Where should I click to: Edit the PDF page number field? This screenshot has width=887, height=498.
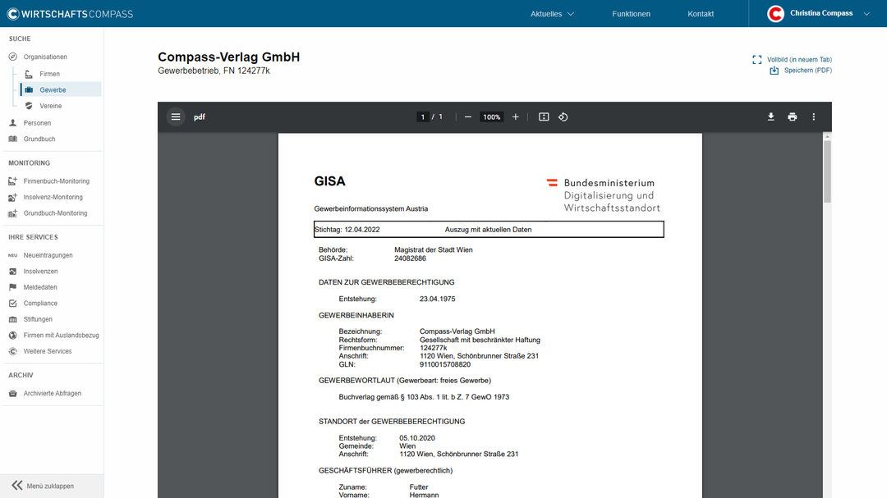pyautogui.click(x=422, y=117)
